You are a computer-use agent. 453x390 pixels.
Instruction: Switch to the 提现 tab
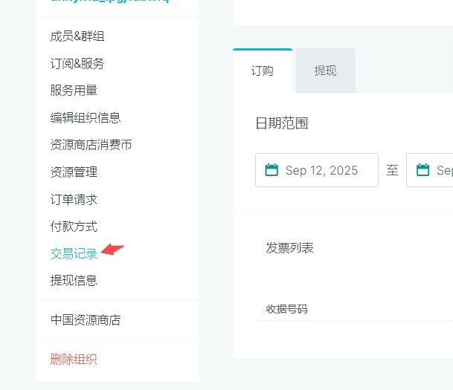(326, 71)
